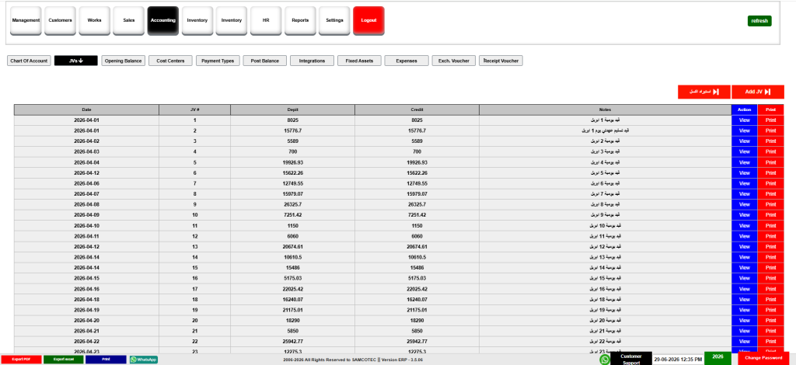The image size is (796, 365).
Task: Click the Credit column header
Action: (417, 109)
